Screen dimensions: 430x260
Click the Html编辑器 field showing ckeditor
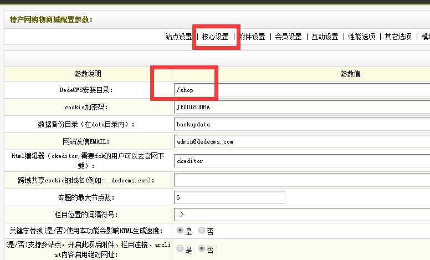pos(302,161)
